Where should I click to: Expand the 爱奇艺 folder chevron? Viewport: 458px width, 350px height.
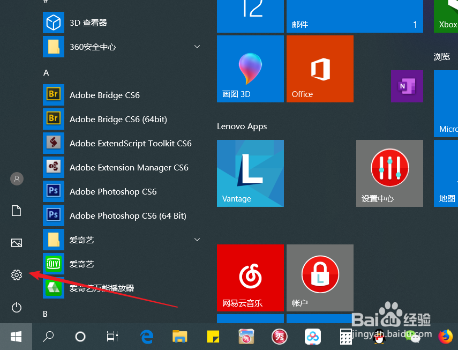point(197,240)
